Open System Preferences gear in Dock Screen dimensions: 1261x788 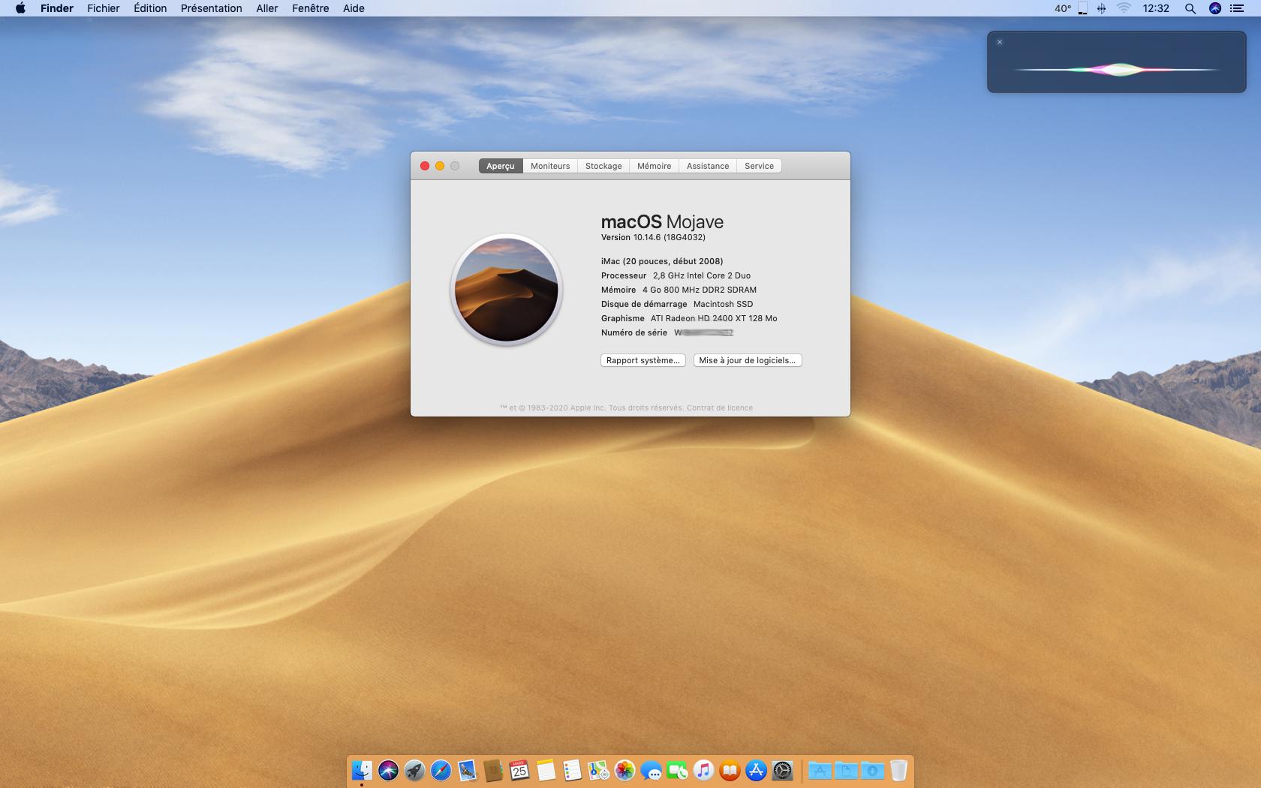[782, 770]
